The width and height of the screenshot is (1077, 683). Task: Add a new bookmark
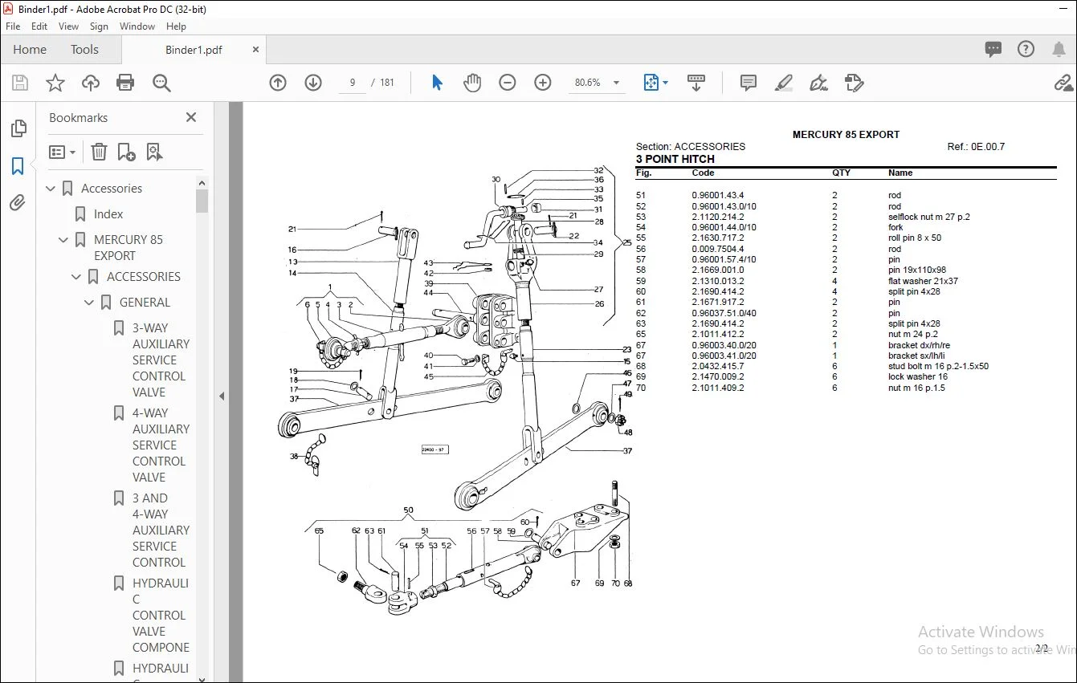[x=126, y=152]
